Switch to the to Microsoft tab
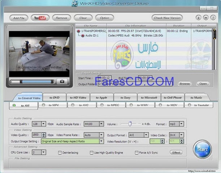Viewport: 221px width, 173px height. click(149, 97)
